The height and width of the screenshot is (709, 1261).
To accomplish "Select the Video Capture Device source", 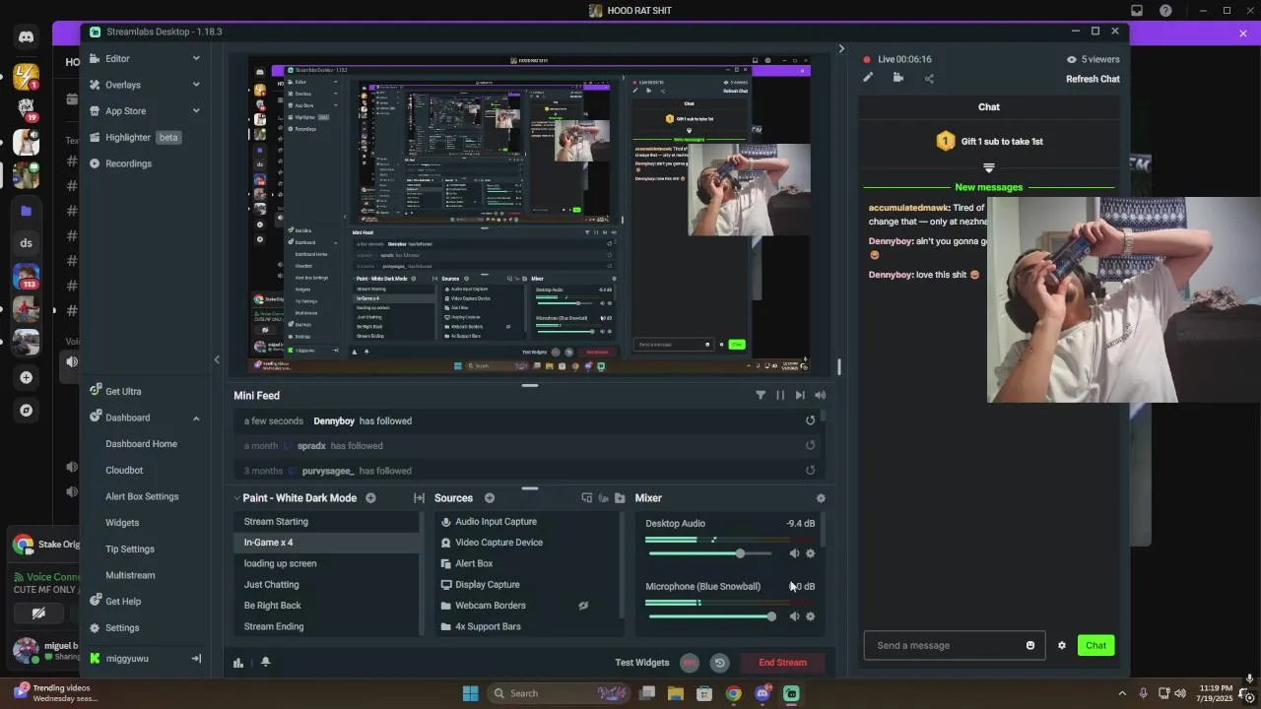I will pyautogui.click(x=527, y=543).
